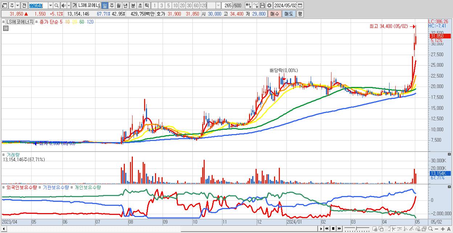Click the plus zoom-in icon
Screen dimensions: 453x233
[443, 229]
